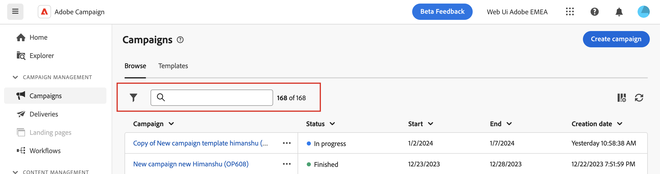Open more actions for Copy of New campaign template
The width and height of the screenshot is (660, 174).
[x=287, y=143]
